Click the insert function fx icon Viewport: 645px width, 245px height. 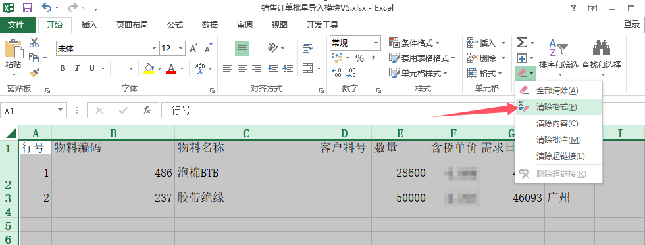146,110
